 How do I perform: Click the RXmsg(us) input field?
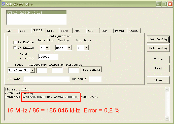57,70
